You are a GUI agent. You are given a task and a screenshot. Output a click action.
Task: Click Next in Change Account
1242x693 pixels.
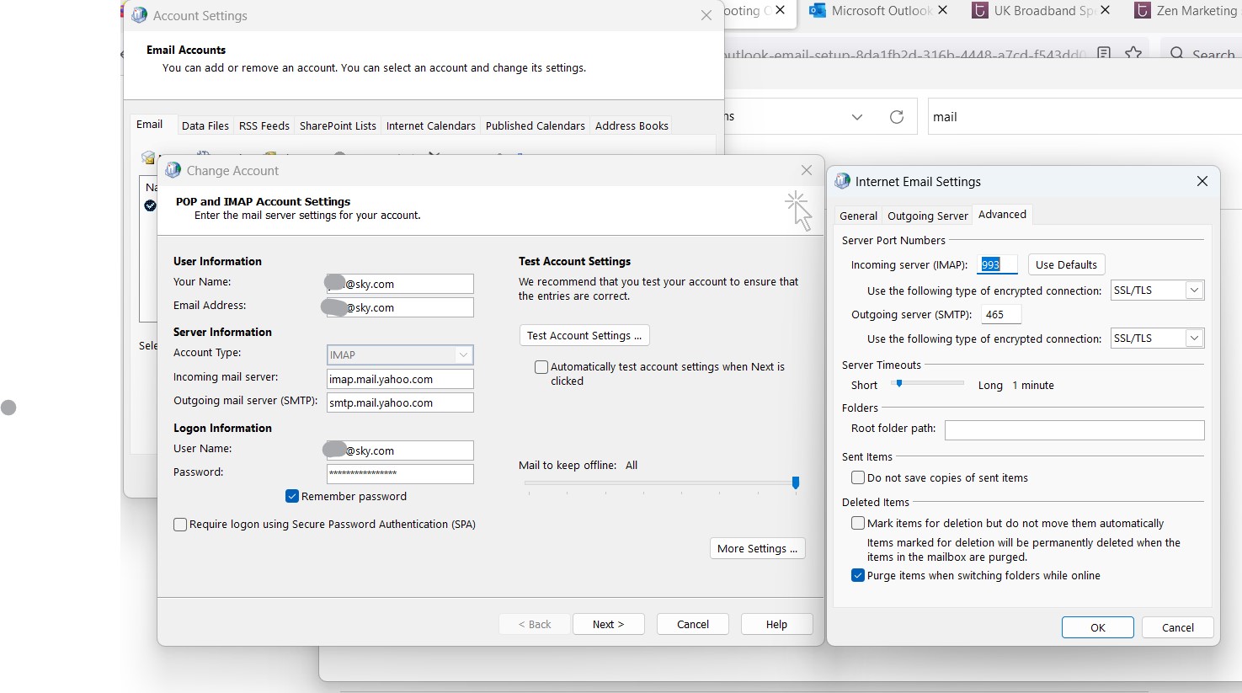pyautogui.click(x=609, y=624)
